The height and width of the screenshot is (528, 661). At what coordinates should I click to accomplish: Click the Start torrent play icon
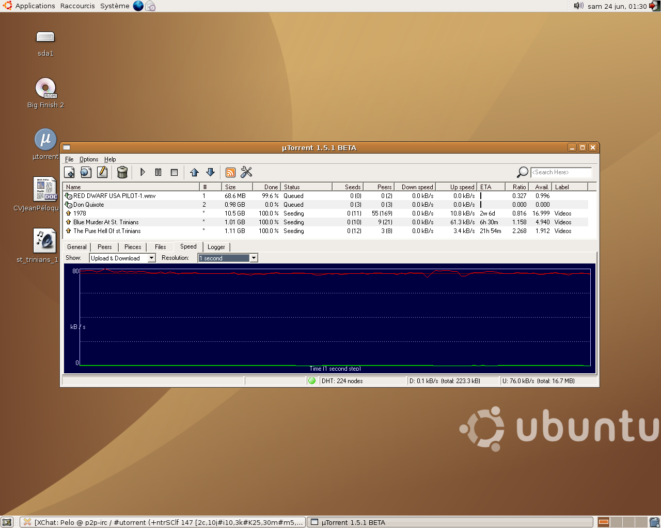[x=143, y=172]
